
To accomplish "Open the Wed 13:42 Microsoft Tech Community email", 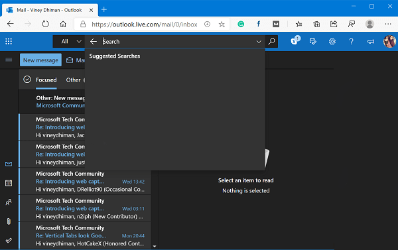I will (85, 181).
